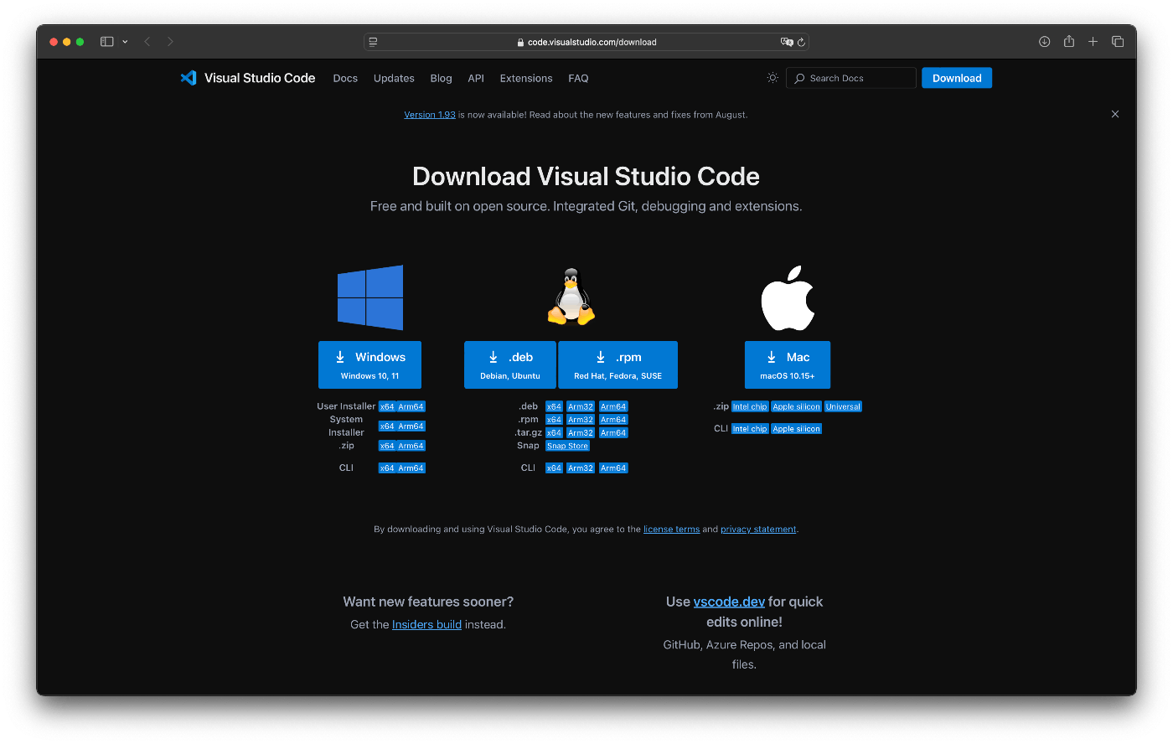Image resolution: width=1173 pixels, height=744 pixels.
Task: Select x64 for the Windows CLI download
Action: tap(387, 468)
